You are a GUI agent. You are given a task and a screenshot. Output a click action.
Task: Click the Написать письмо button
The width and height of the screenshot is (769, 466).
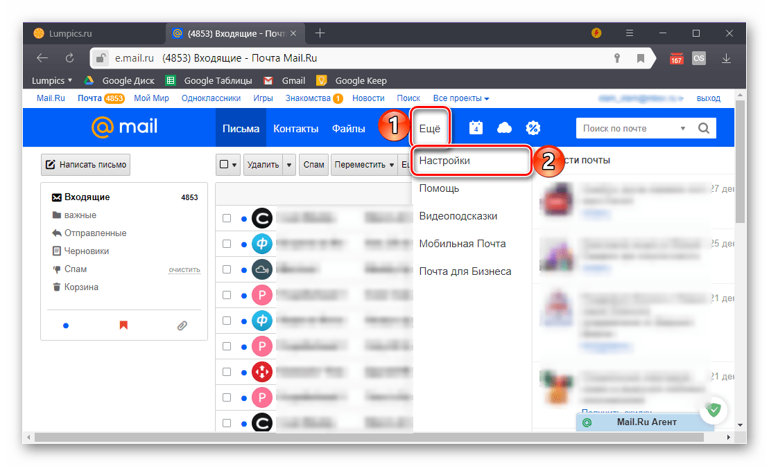tap(86, 165)
